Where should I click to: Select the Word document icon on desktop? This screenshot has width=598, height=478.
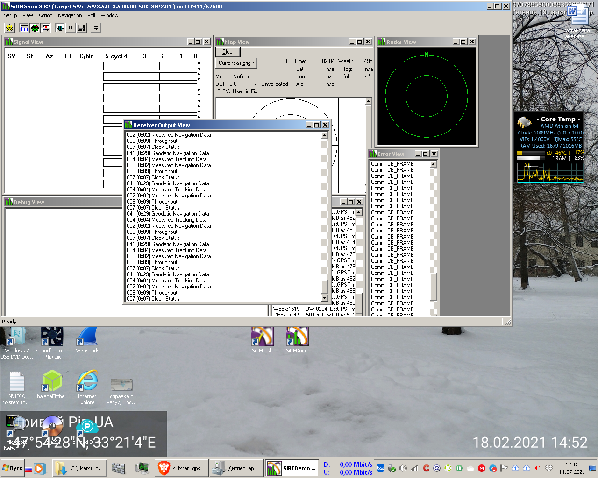click(578, 21)
